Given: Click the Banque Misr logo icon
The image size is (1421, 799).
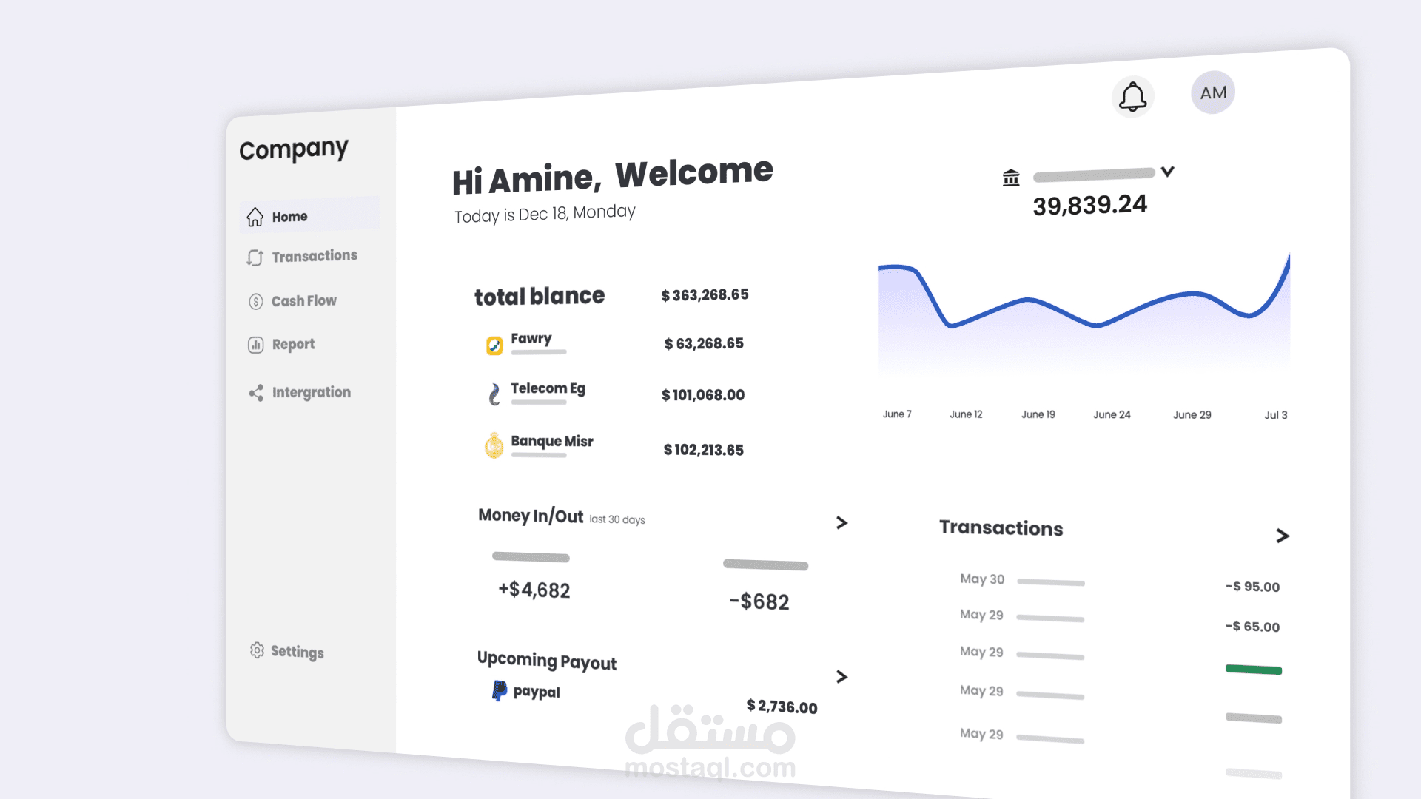Looking at the screenshot, I should tap(494, 446).
